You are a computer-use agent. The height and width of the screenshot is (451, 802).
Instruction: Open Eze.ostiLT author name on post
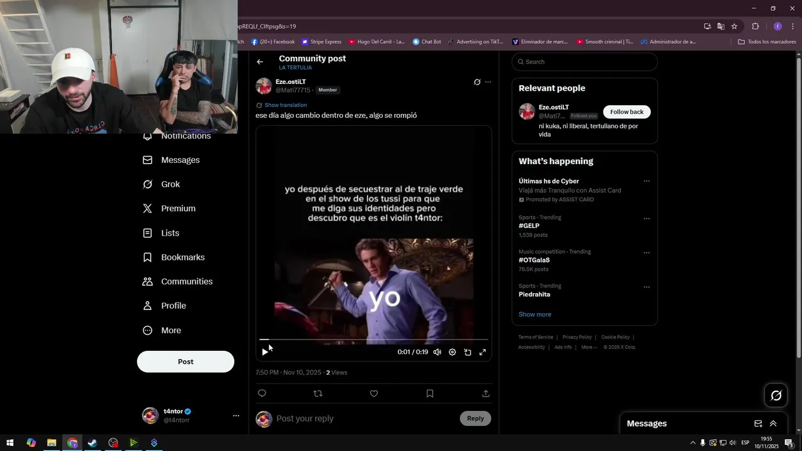click(x=291, y=82)
